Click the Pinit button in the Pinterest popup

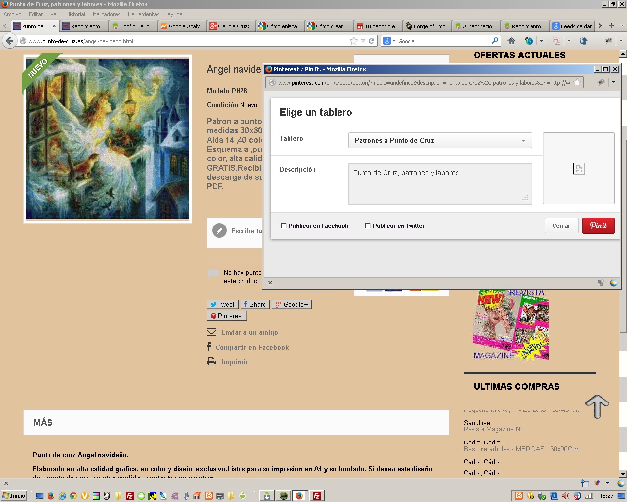coord(598,226)
